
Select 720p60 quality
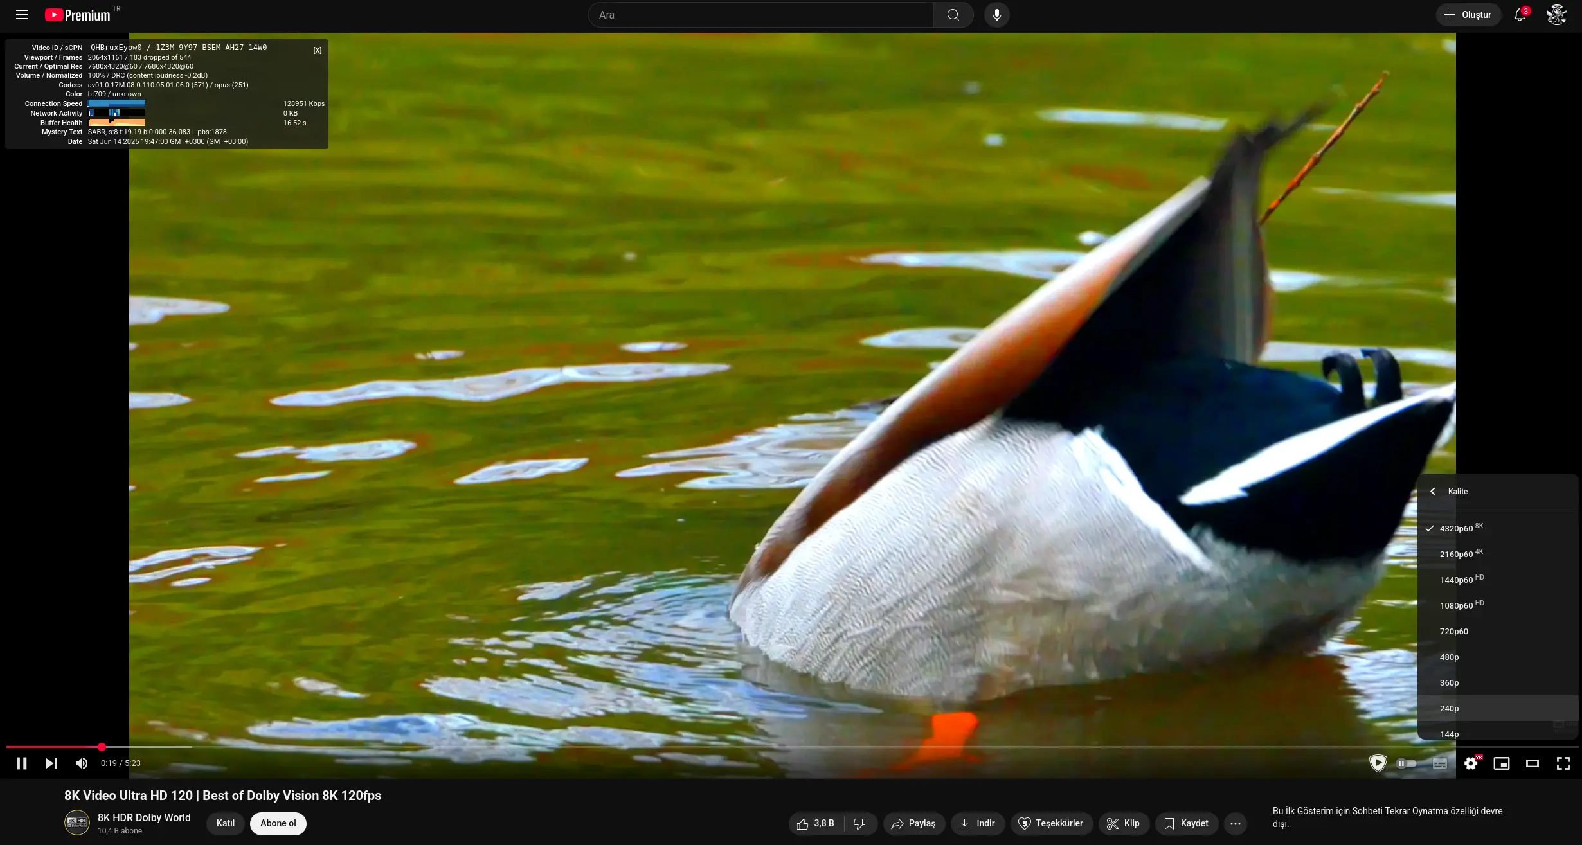pos(1498,631)
